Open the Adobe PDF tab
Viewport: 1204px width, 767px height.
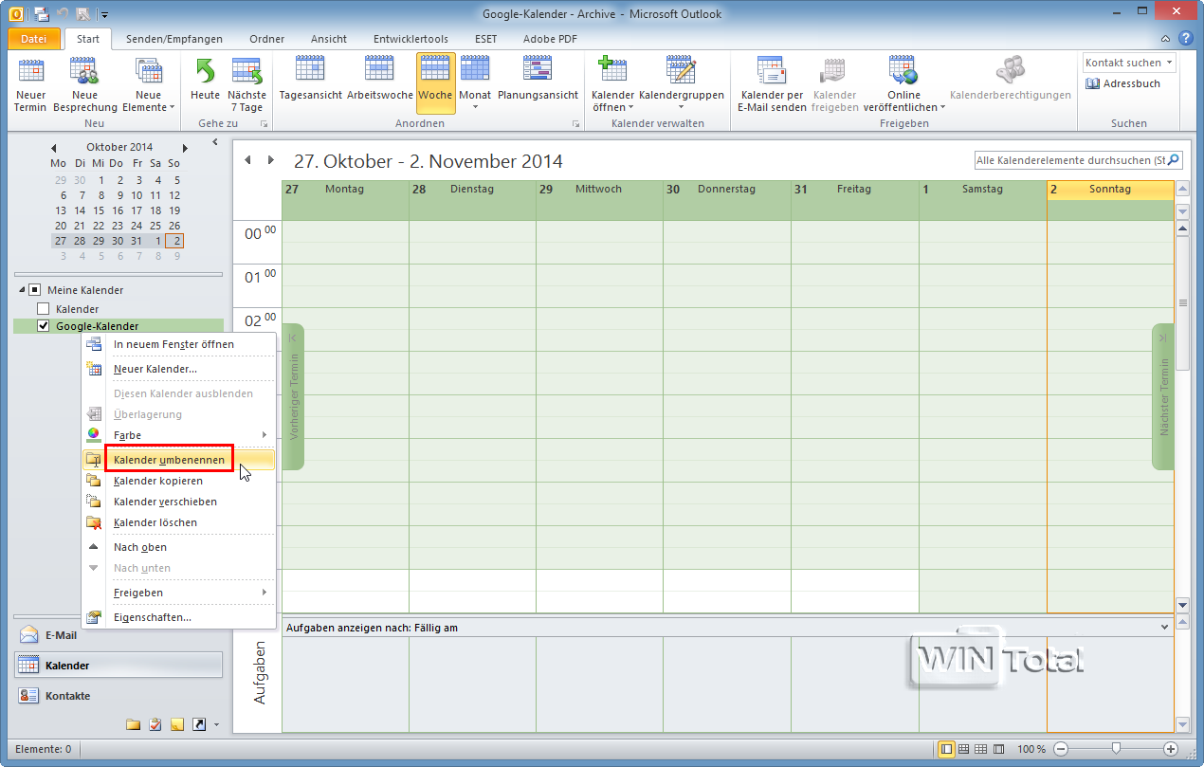548,39
